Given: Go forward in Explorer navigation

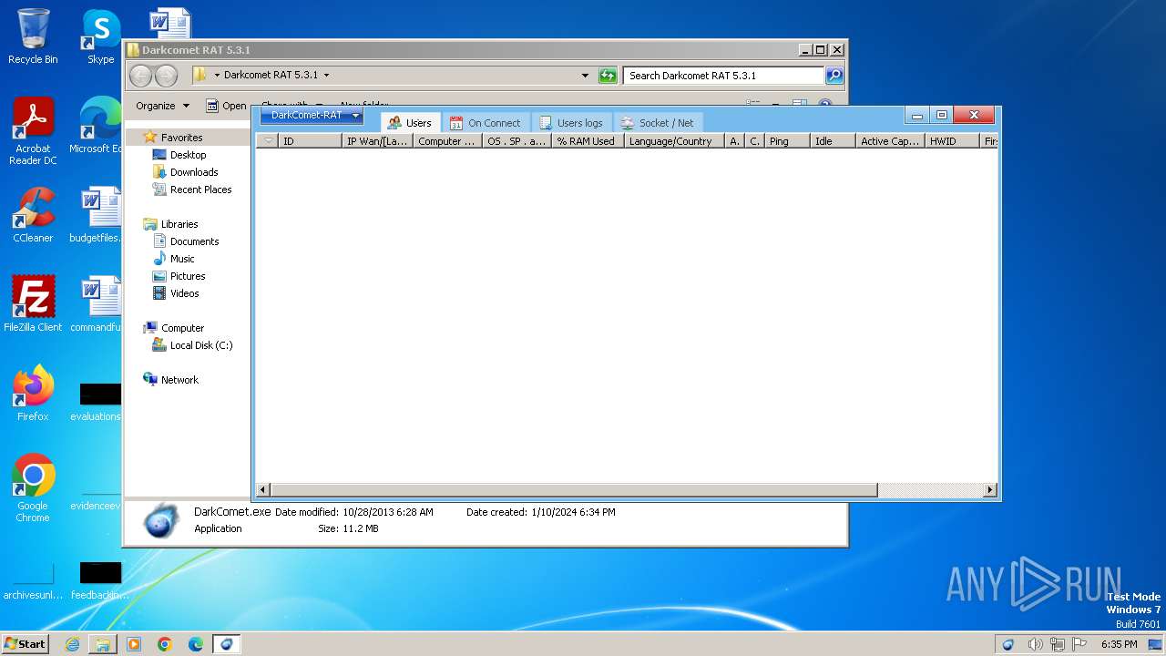Looking at the screenshot, I should (166, 76).
